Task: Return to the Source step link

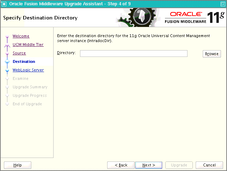Action: (19, 53)
